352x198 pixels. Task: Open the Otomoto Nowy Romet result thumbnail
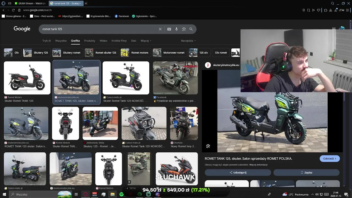tap(184, 123)
